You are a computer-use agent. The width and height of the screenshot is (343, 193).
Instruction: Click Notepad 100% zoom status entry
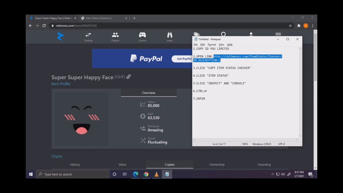coord(245,144)
